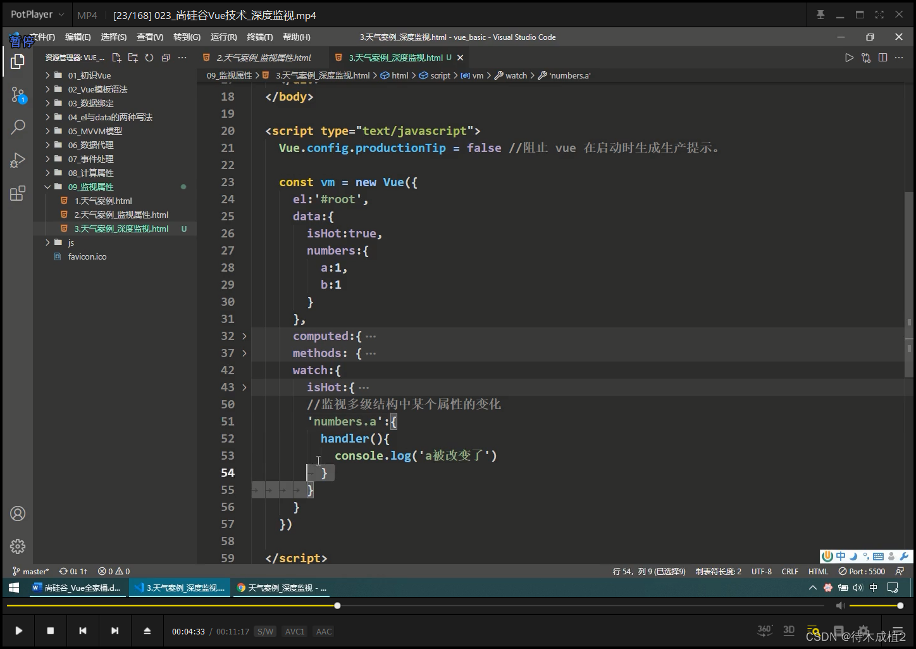Refresh the explorer file tree
Screen dimensions: 916x649
(x=149, y=58)
